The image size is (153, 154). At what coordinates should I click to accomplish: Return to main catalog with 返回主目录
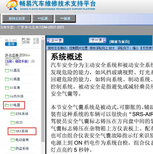(x=17, y=18)
